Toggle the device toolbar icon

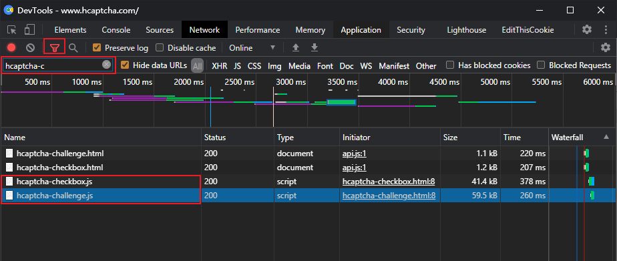point(29,30)
